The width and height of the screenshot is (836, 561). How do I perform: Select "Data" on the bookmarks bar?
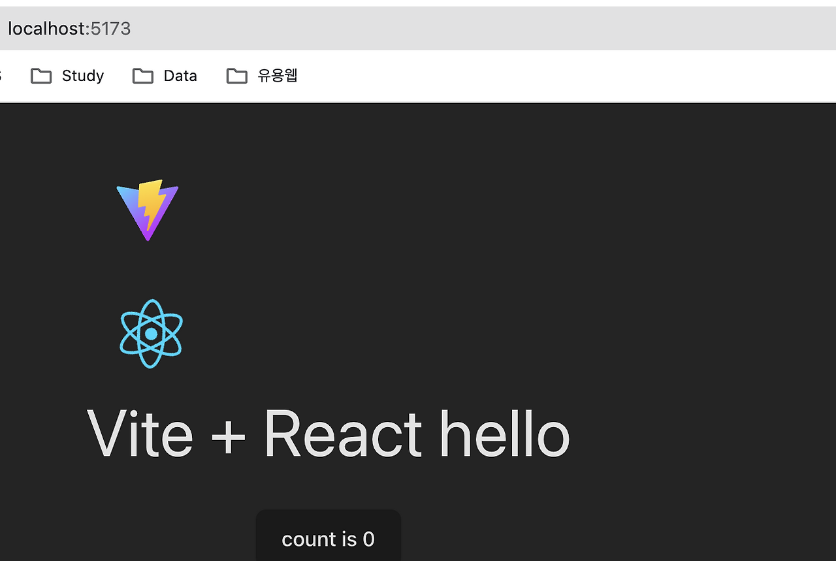(x=180, y=76)
